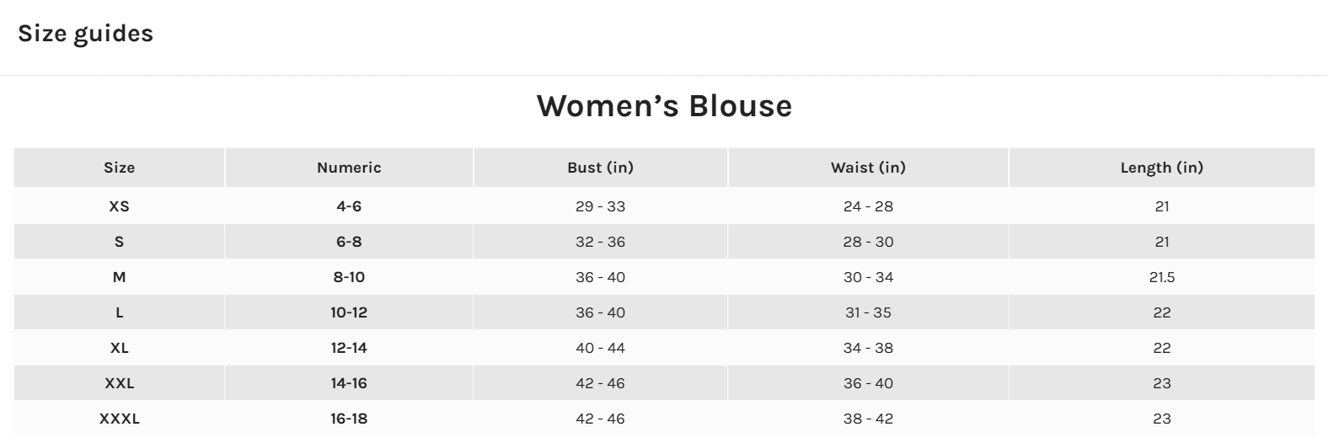The height and width of the screenshot is (443, 1329).
Task: Select the XXL size row label
Action: click(119, 383)
